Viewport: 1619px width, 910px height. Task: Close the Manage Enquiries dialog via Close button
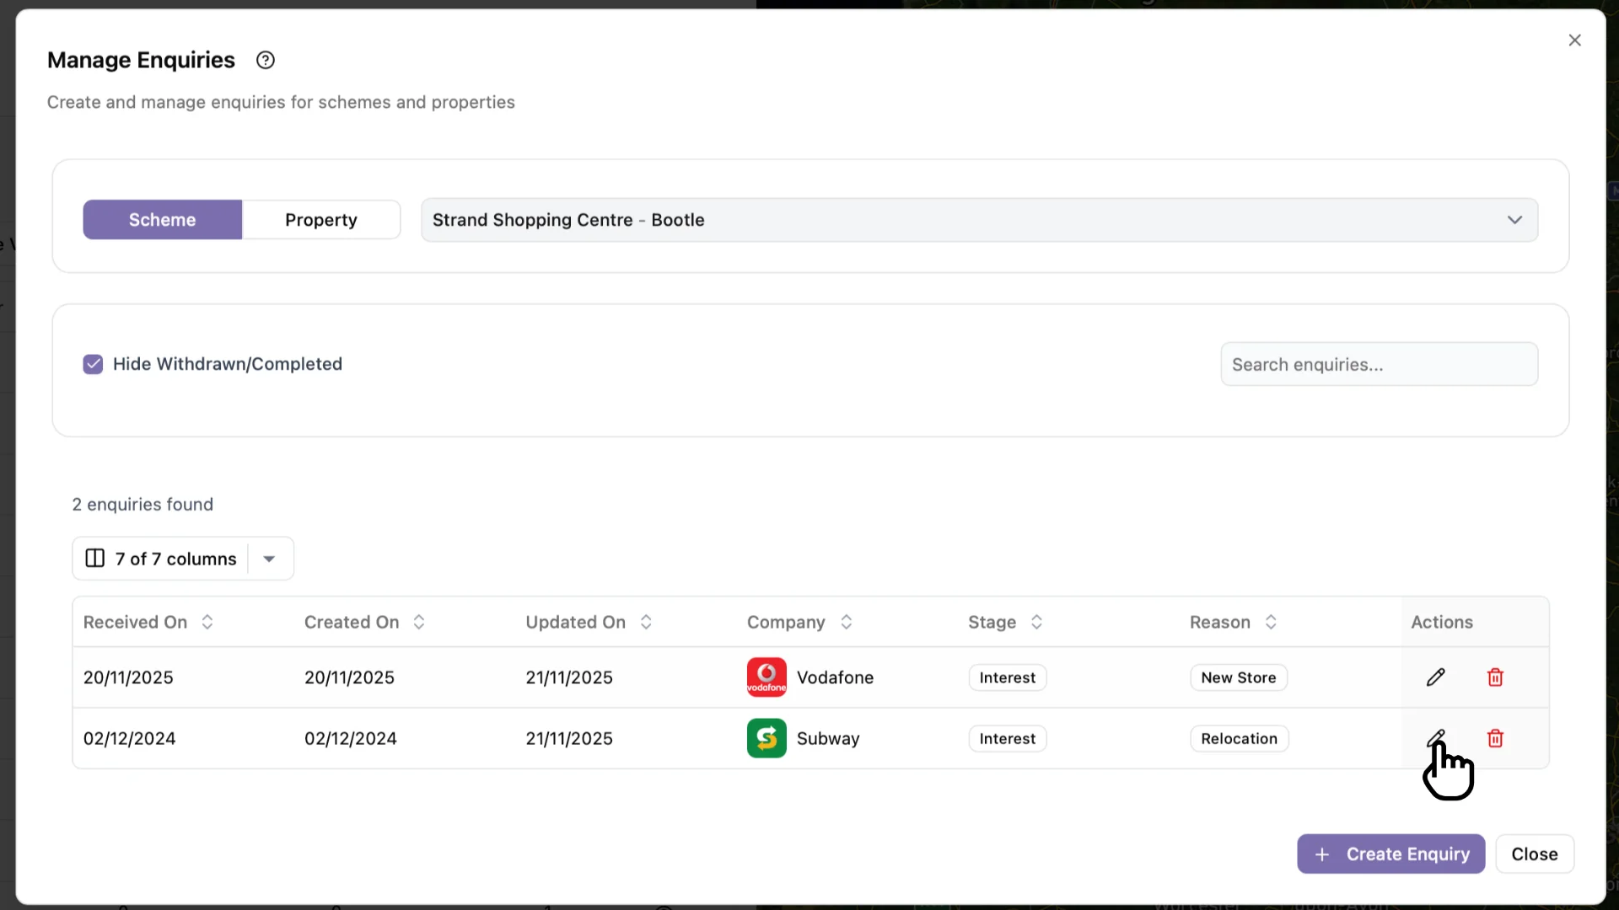[1535, 854]
